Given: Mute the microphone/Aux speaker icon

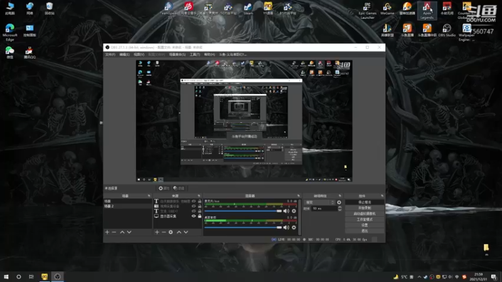Looking at the screenshot, I should (286, 211).
